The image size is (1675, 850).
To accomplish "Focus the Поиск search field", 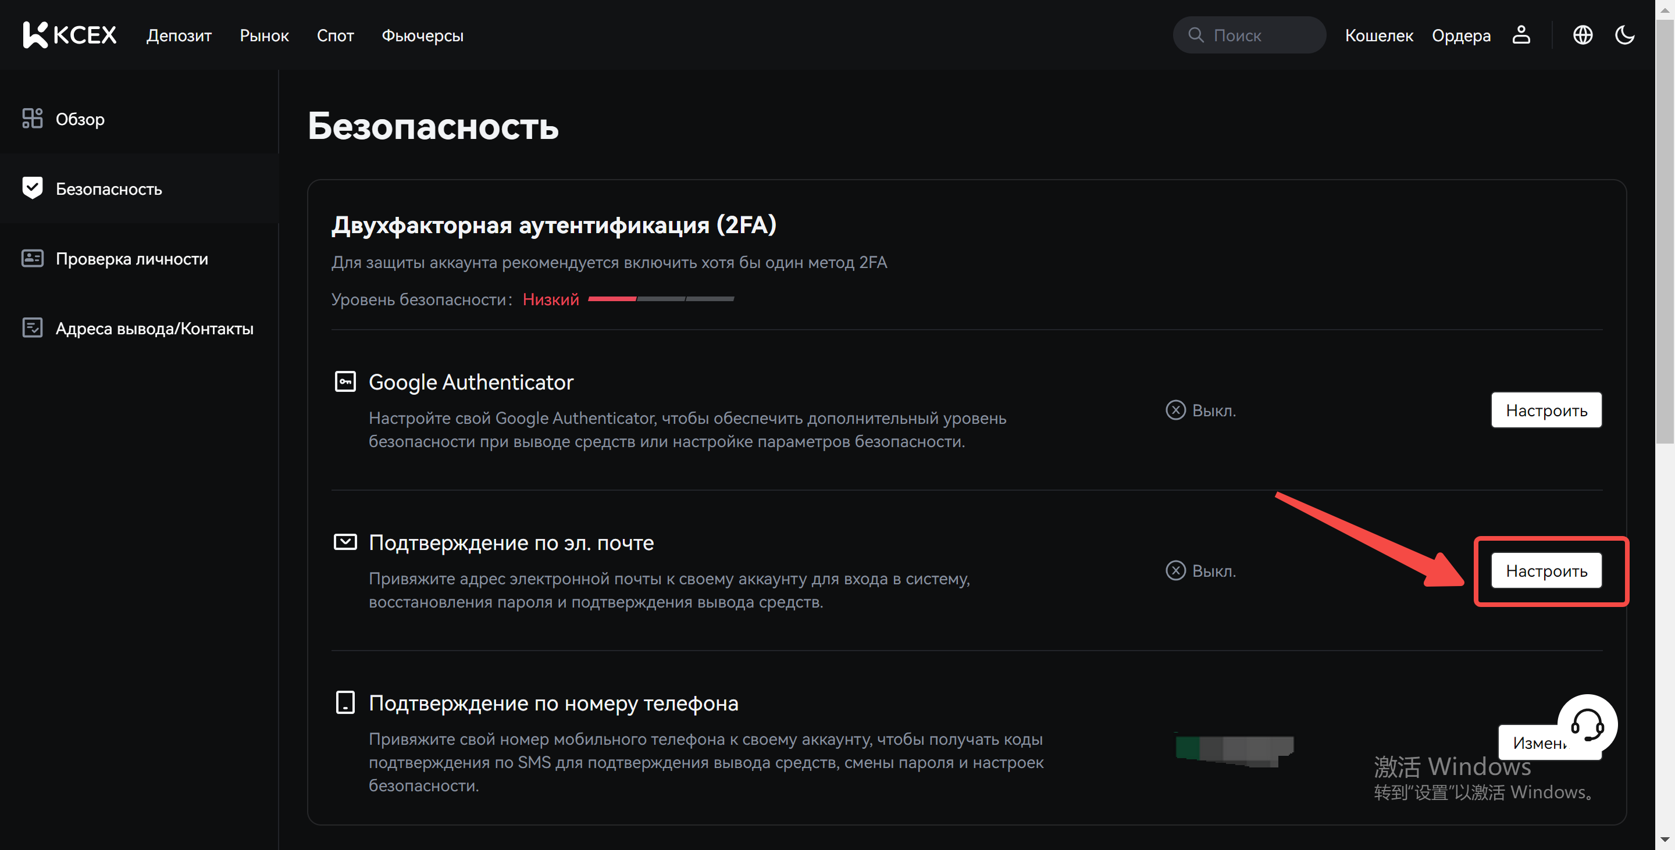I will tap(1249, 35).
